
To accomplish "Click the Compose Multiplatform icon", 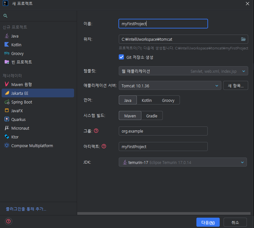I will click(7, 145).
